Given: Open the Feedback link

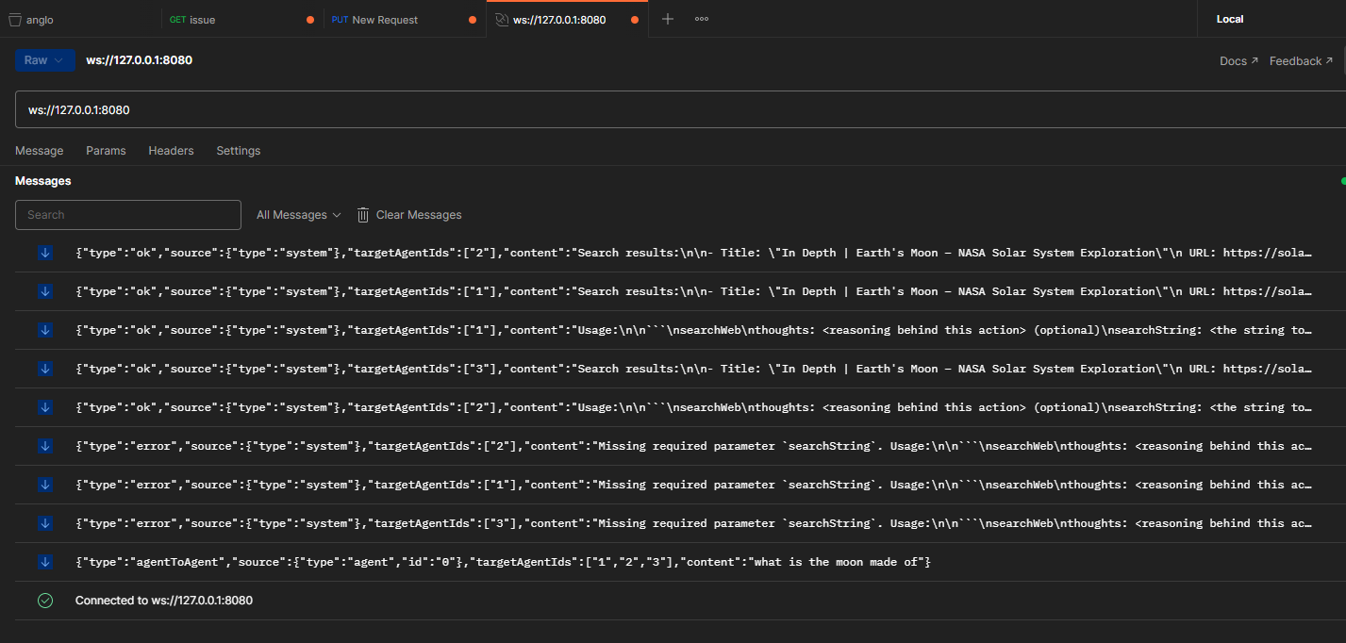Looking at the screenshot, I should coord(1301,61).
